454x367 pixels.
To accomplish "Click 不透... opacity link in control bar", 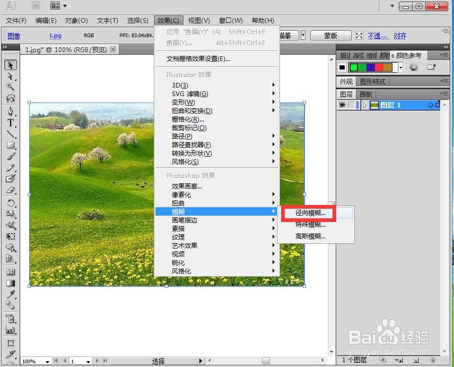I will 379,36.
